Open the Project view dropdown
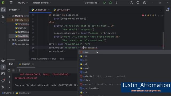Screen dimensions: 171x96 14,10
